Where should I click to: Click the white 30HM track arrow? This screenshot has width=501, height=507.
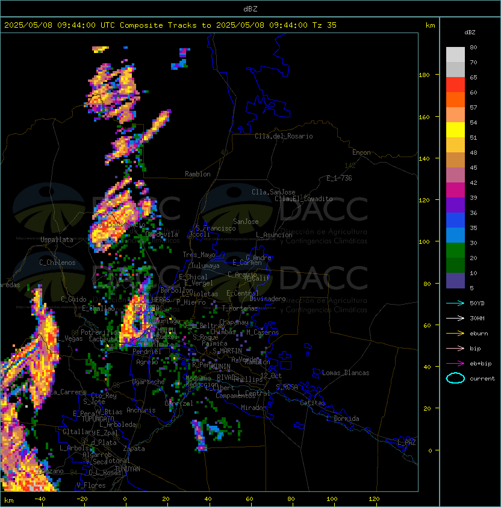click(x=455, y=318)
